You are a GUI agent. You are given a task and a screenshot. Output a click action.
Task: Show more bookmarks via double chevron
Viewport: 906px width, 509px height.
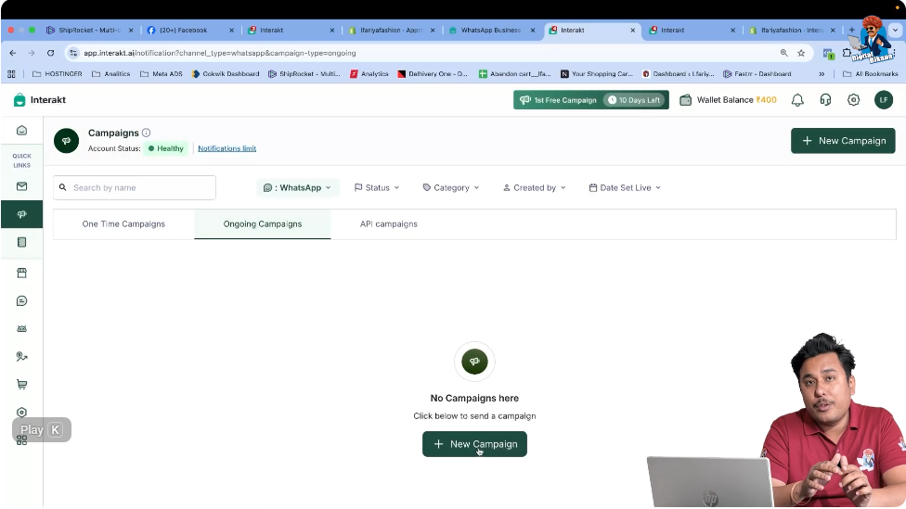point(822,74)
